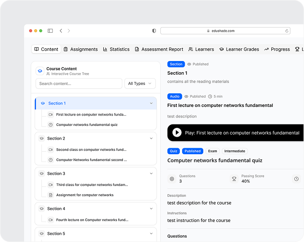
Task: Select Second class on computer networks lecture
Action: [x=91, y=150]
